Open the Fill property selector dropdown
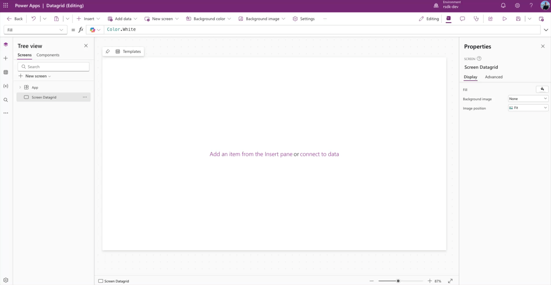551x285 pixels. pos(35,30)
